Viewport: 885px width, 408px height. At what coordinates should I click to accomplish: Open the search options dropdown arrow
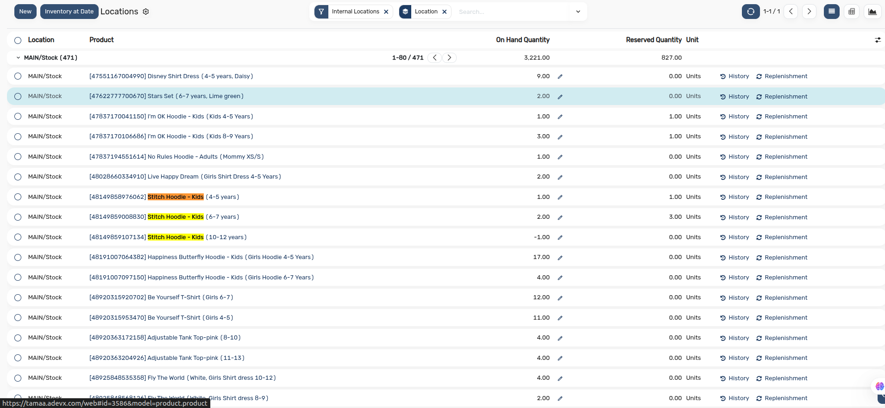[578, 12]
